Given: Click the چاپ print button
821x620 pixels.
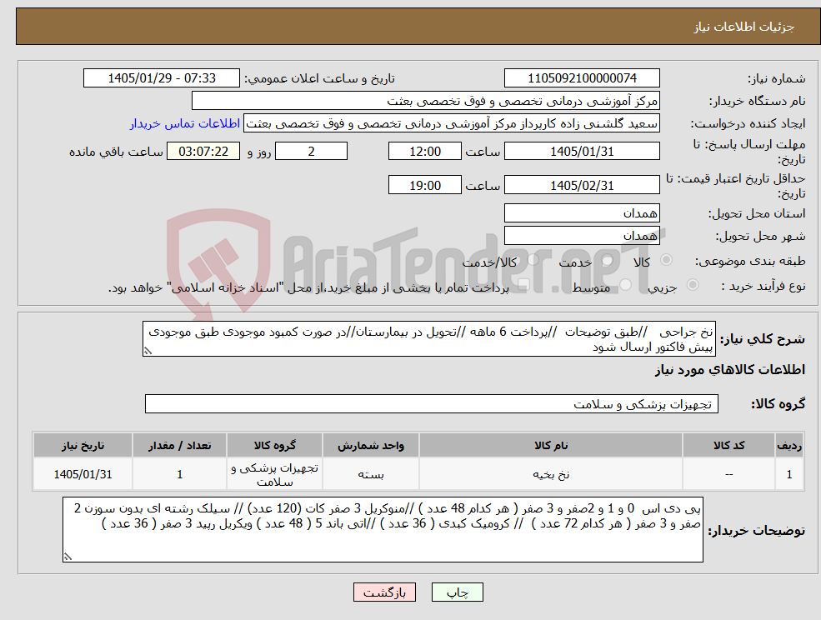Looking at the screenshot, I should tap(457, 592).
